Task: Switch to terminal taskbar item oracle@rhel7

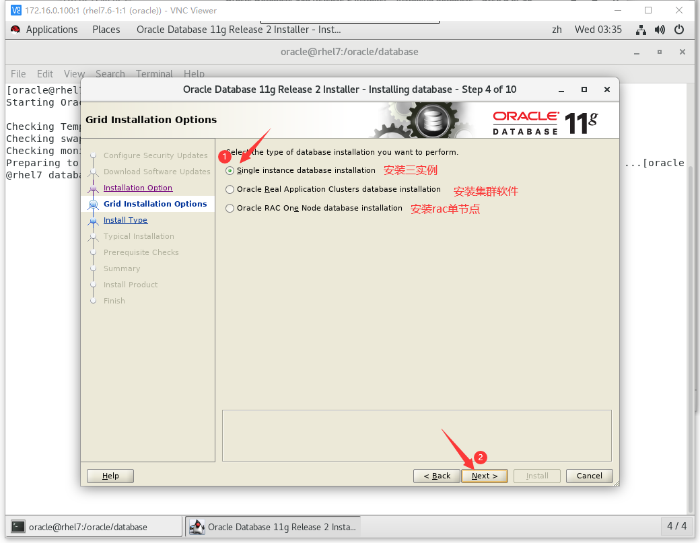Action: (x=96, y=527)
